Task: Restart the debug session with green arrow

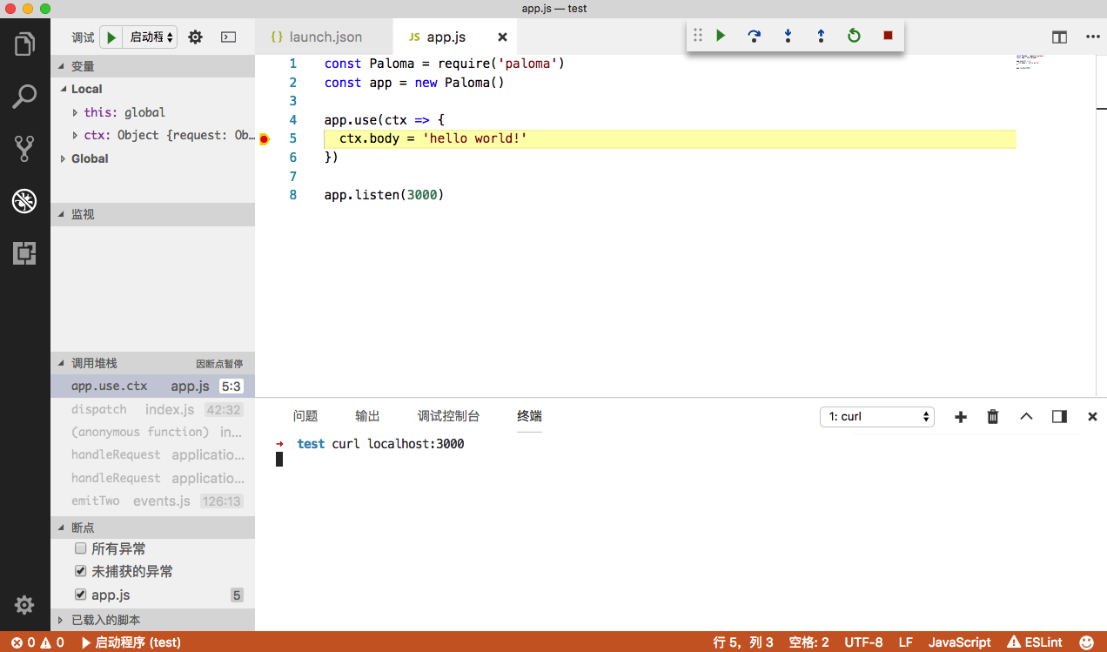Action: (854, 36)
